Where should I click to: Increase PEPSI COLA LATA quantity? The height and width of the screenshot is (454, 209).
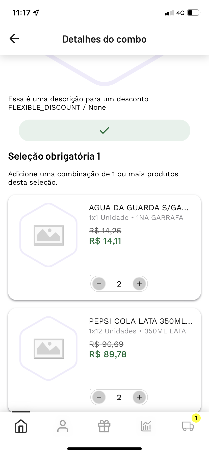pyautogui.click(x=139, y=397)
